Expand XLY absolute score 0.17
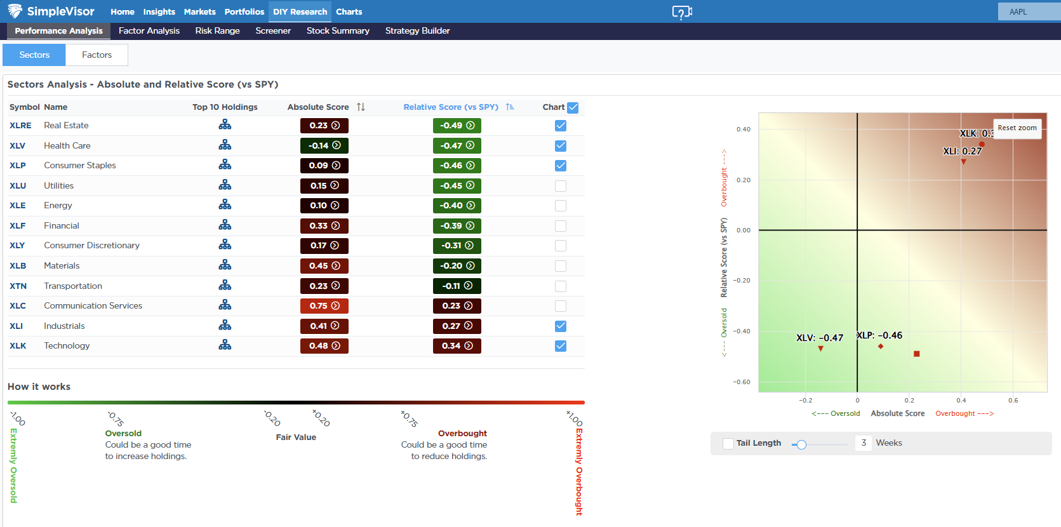 pos(324,246)
